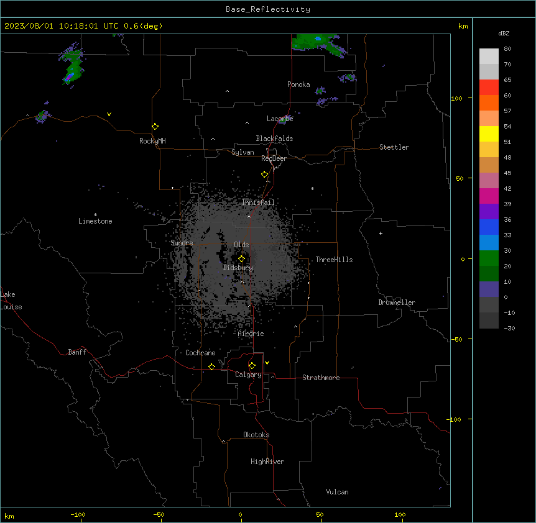Click the green storm cell at top edge

tap(318, 43)
